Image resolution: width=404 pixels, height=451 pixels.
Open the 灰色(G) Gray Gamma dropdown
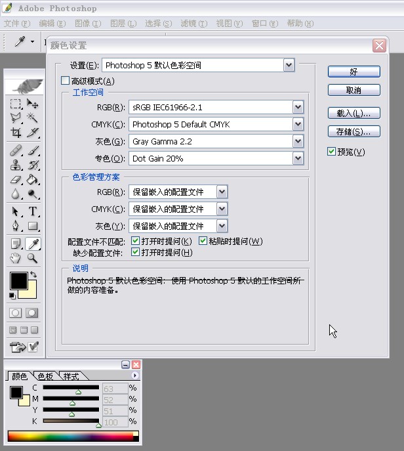click(298, 141)
